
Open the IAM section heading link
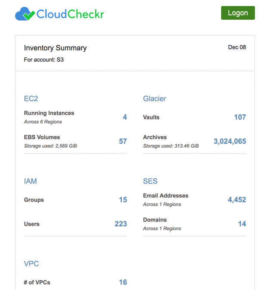31,181
